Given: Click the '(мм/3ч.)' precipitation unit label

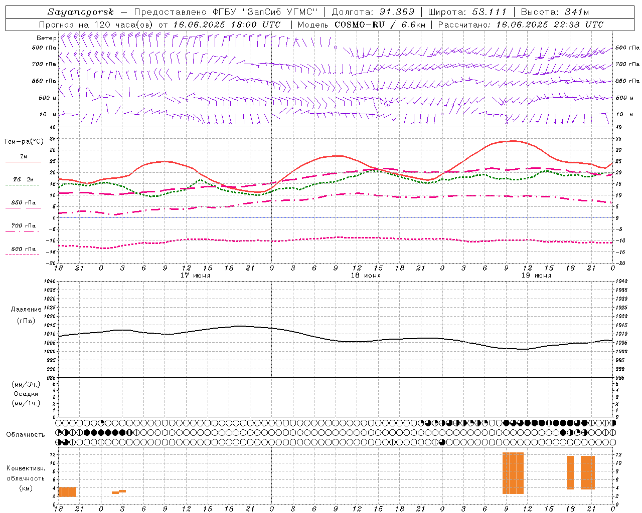Looking at the screenshot, I should click(26, 384).
